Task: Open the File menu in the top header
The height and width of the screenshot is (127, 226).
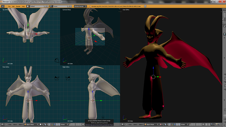Action: coord(9,6)
